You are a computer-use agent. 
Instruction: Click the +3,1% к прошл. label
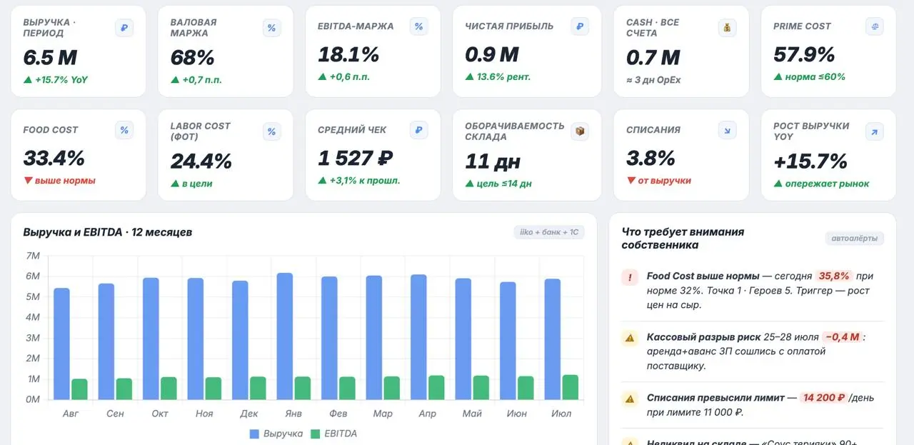(x=359, y=181)
